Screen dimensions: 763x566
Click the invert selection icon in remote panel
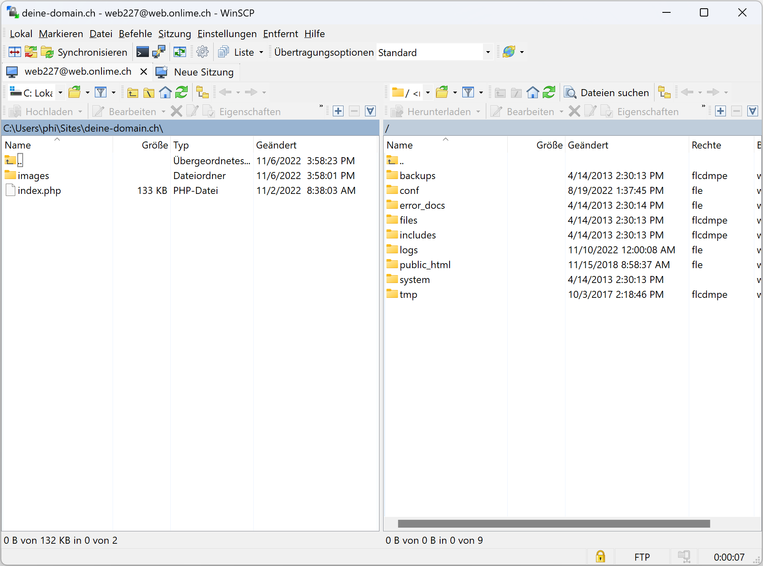tap(753, 111)
